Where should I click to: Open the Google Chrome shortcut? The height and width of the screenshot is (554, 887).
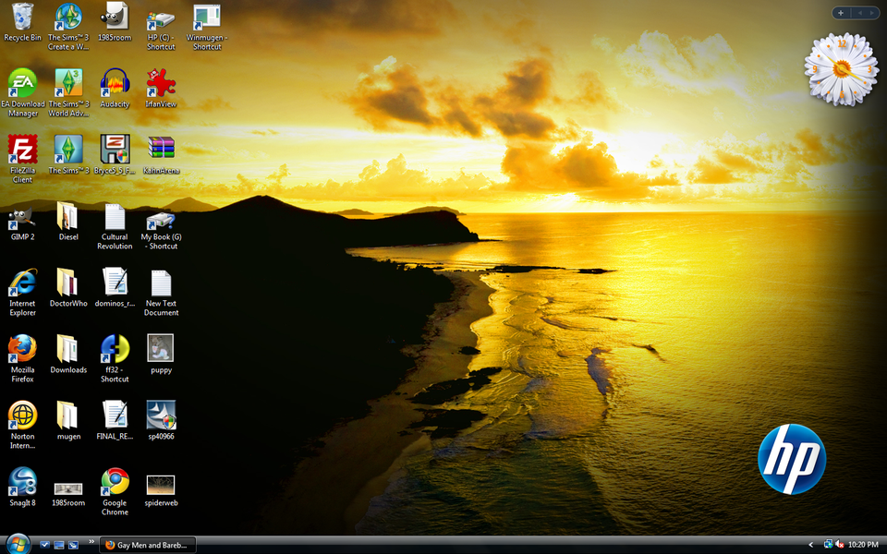click(115, 482)
